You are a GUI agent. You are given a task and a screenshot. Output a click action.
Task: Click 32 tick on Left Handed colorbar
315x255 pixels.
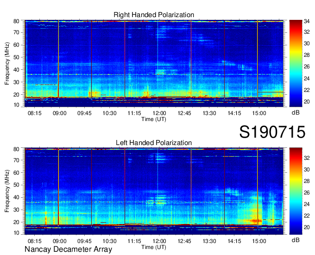point(307,158)
